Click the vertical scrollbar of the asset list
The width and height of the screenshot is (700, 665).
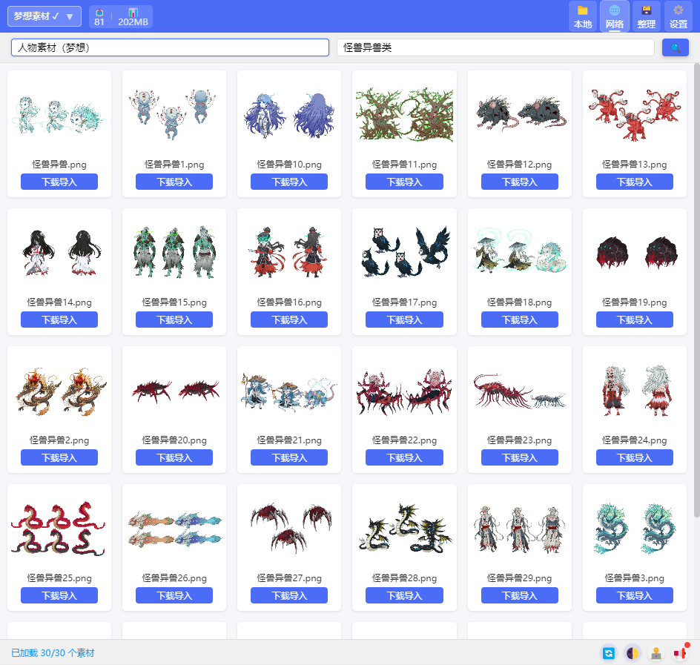click(x=696, y=290)
